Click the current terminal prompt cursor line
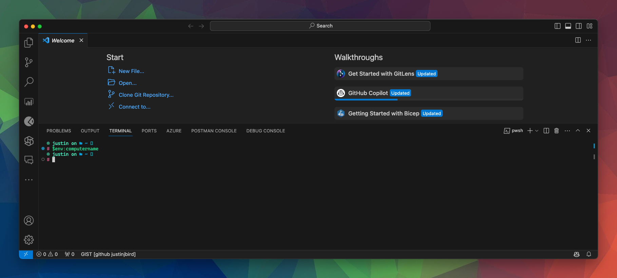Image resolution: width=617 pixels, height=278 pixels. [53, 160]
